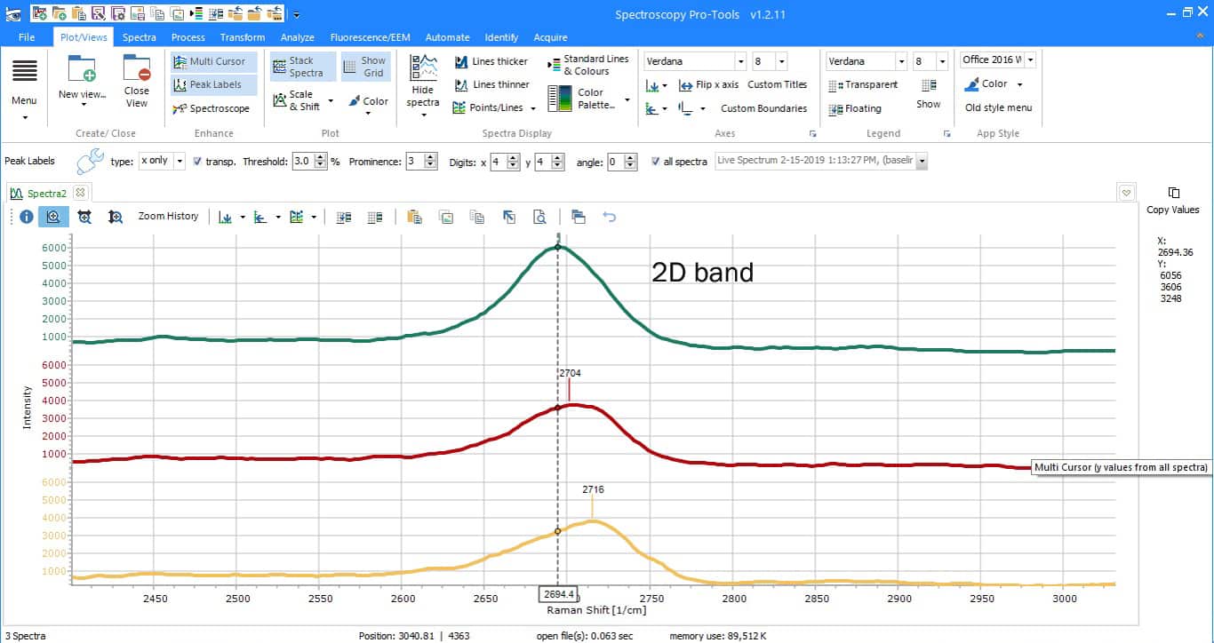Click the undo arrow in plot toolbar
This screenshot has height=643, width=1214.
click(610, 217)
